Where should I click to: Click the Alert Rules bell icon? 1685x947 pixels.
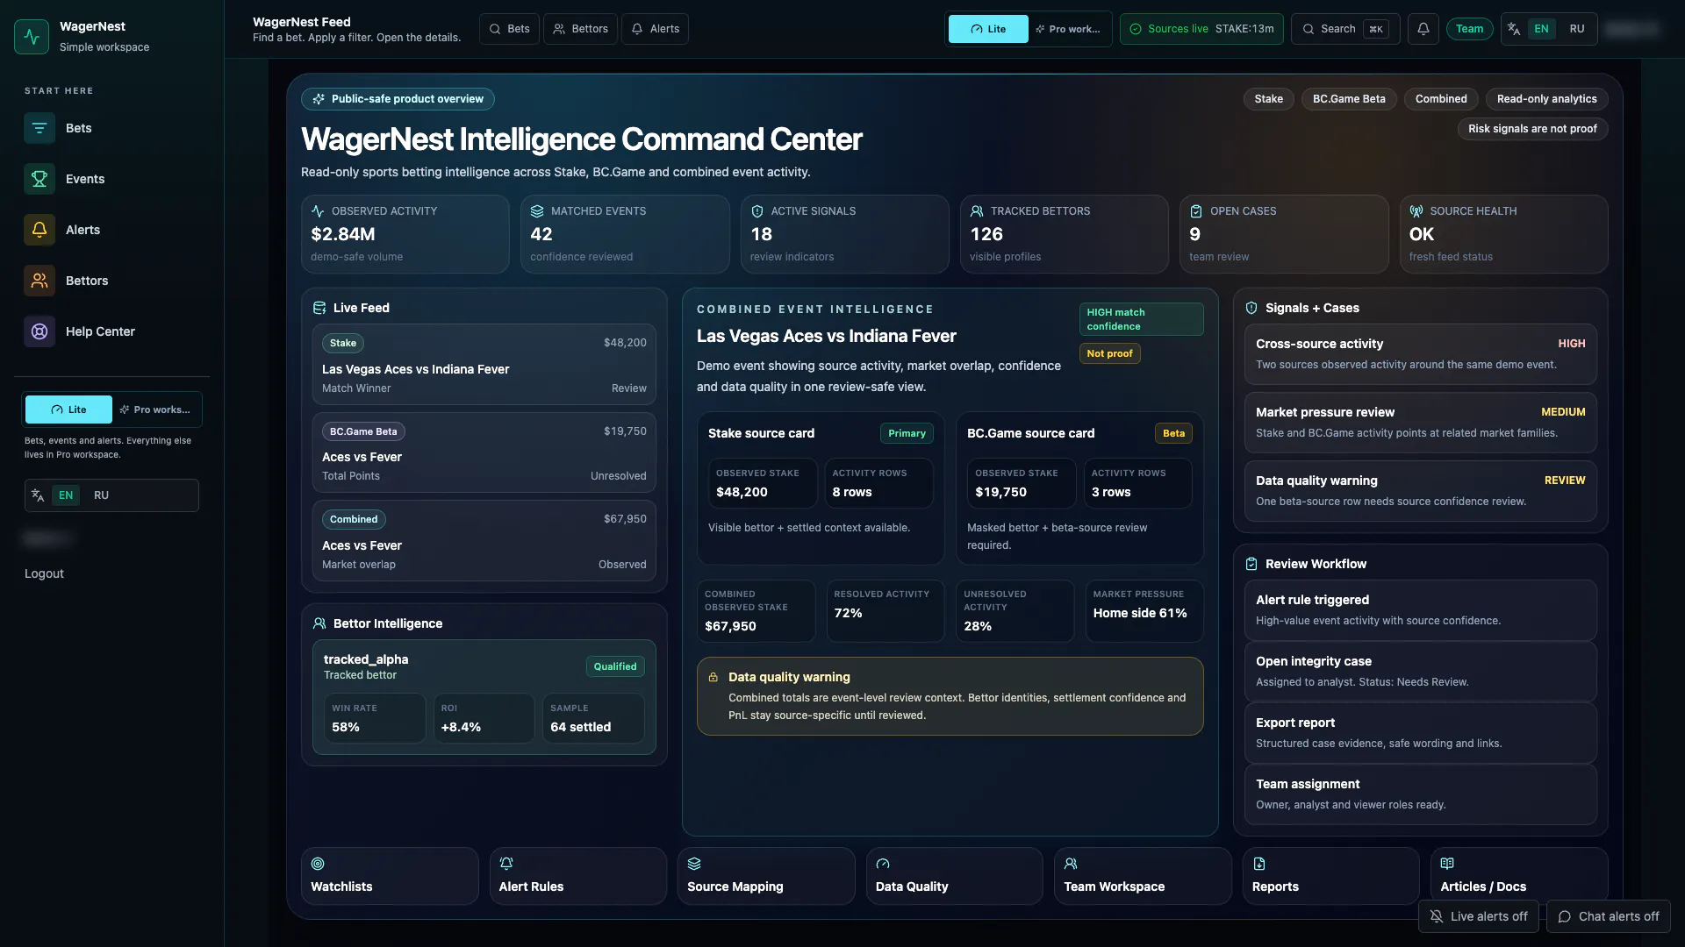[x=506, y=864]
